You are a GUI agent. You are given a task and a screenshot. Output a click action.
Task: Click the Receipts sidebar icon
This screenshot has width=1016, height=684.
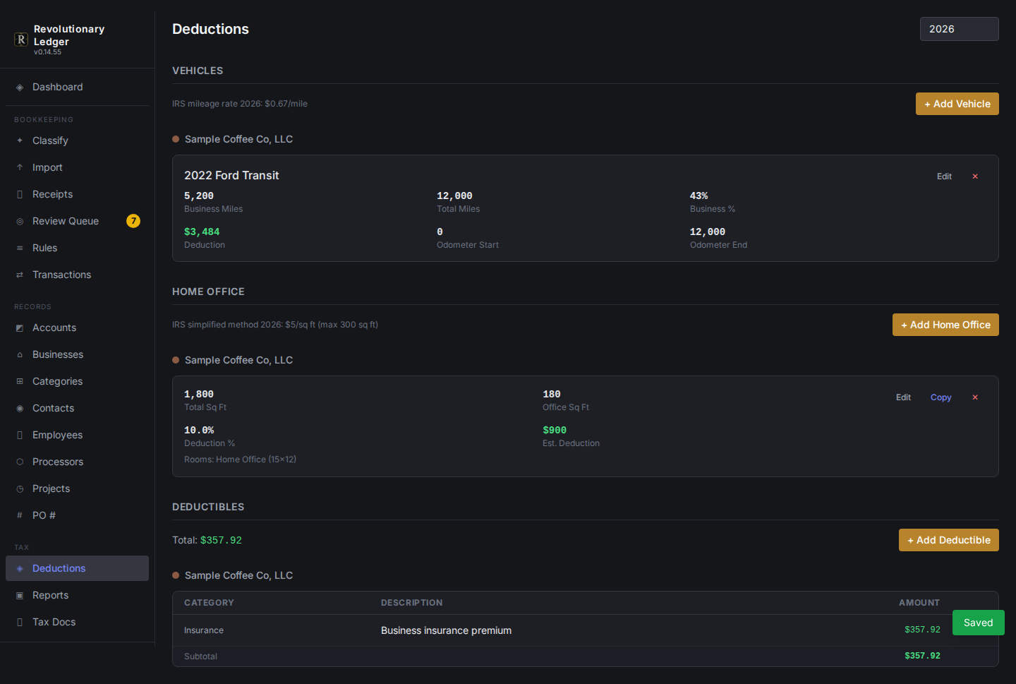[20, 194]
